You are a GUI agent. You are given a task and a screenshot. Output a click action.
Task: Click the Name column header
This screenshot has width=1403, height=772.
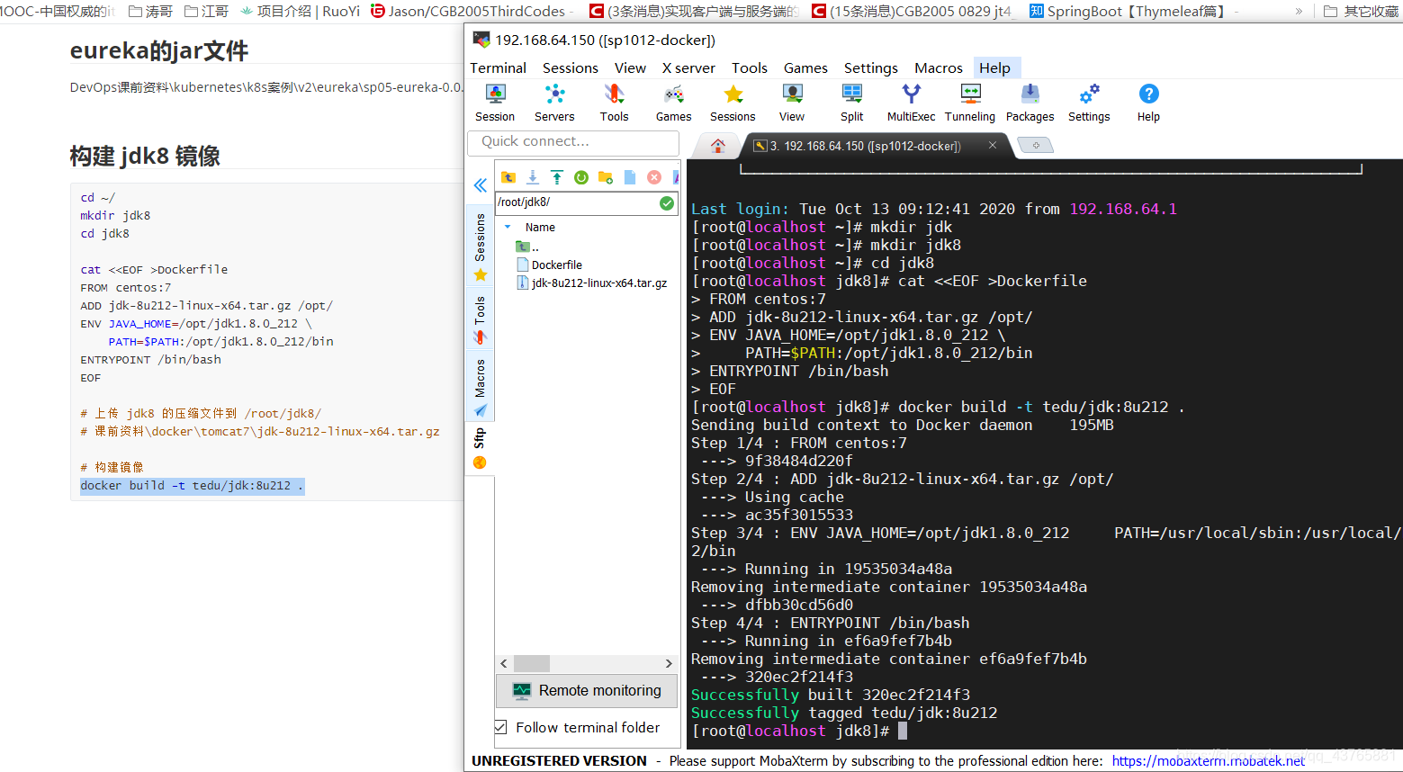(x=540, y=228)
